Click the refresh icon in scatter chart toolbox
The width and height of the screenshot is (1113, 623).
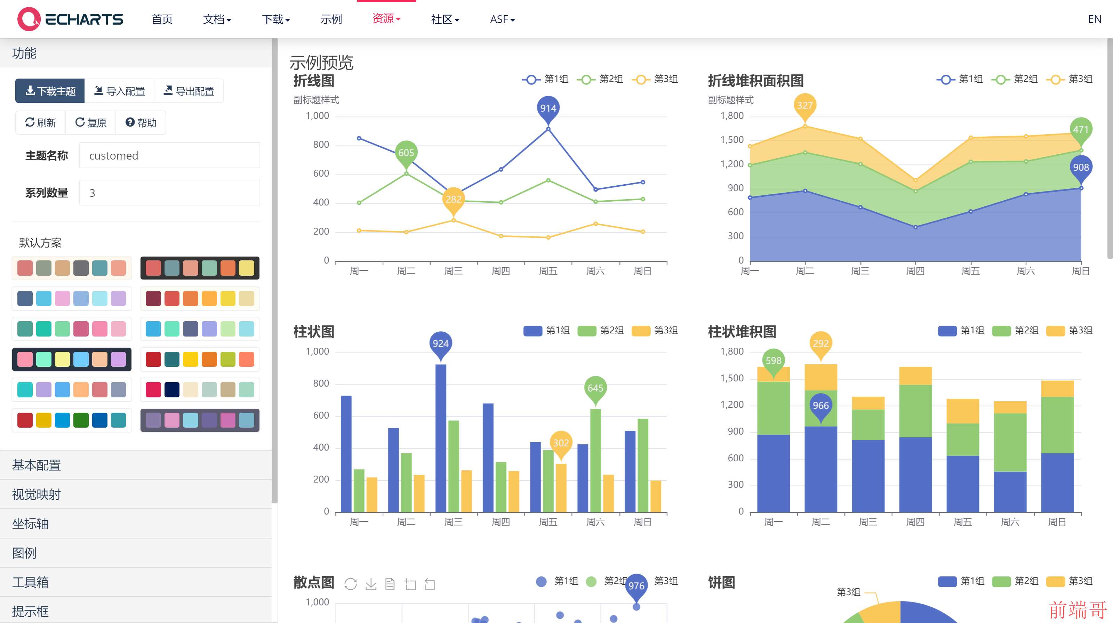pos(350,584)
